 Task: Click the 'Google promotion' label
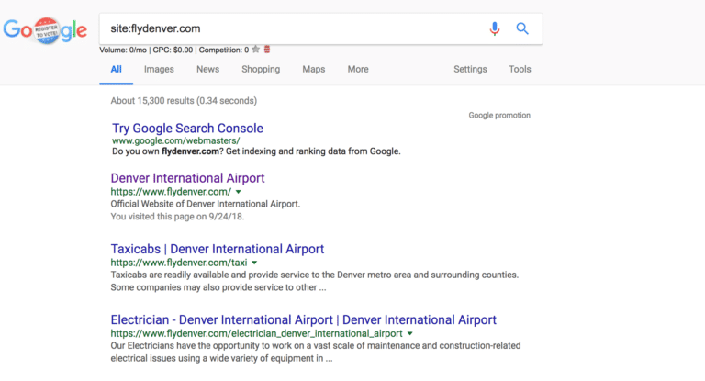coord(499,115)
